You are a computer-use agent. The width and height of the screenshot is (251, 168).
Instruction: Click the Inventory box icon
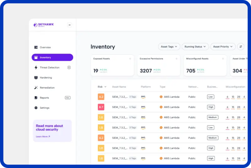pos(36,57)
